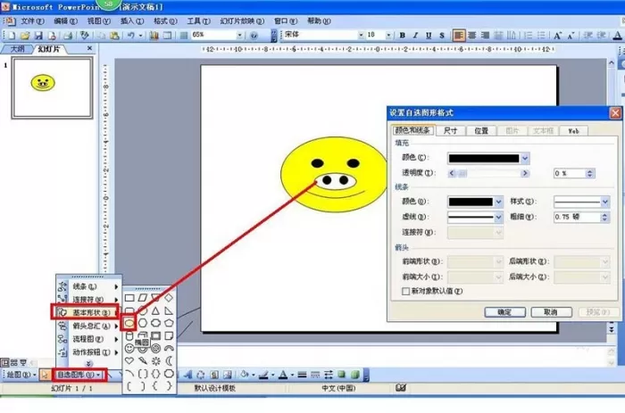Click the 取消 button in format dialog

[551, 312]
